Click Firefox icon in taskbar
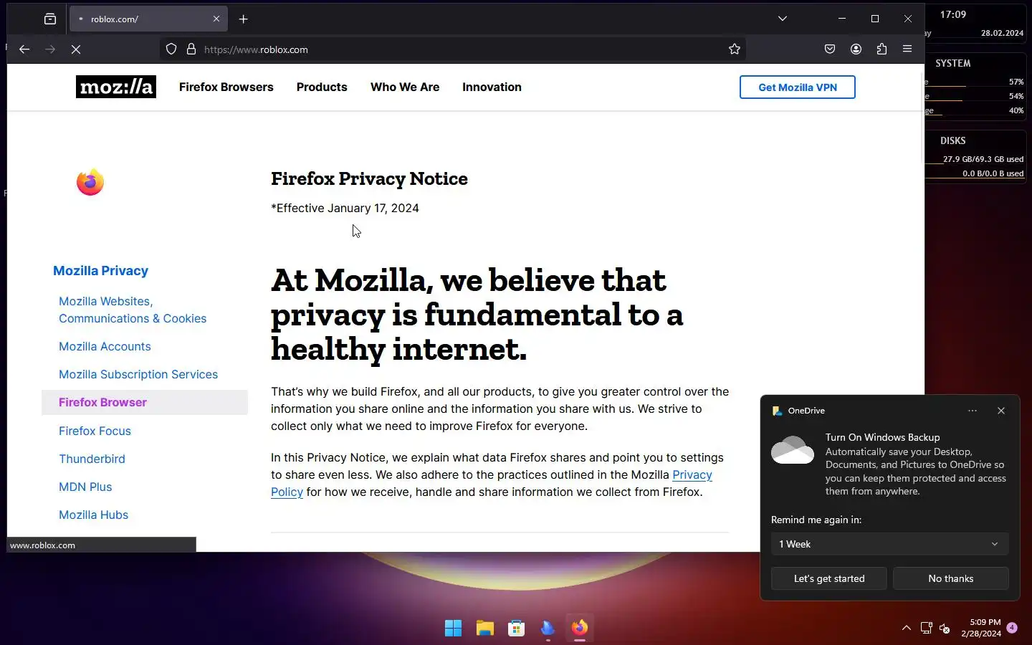The image size is (1032, 645). click(x=580, y=629)
